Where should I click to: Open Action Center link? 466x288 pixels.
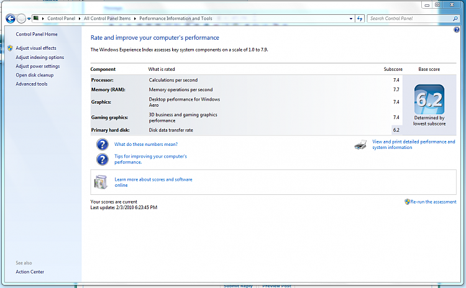[x=30, y=272]
